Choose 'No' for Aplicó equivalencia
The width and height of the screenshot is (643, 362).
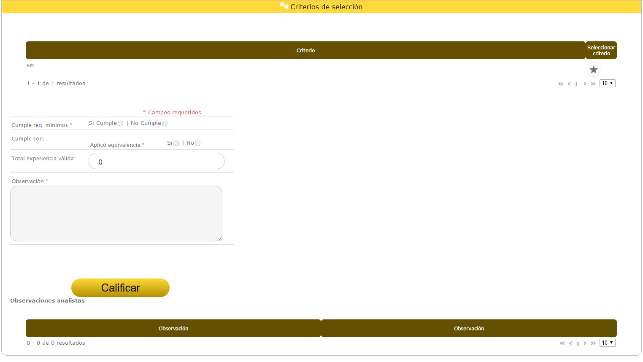pos(197,143)
